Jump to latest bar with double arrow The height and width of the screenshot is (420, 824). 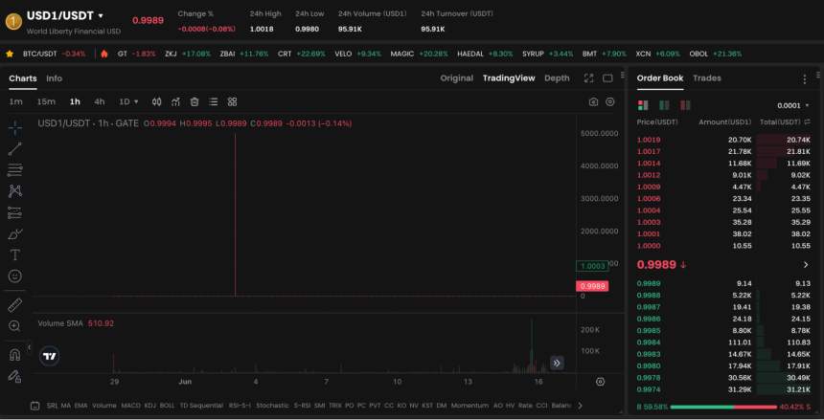point(557,363)
